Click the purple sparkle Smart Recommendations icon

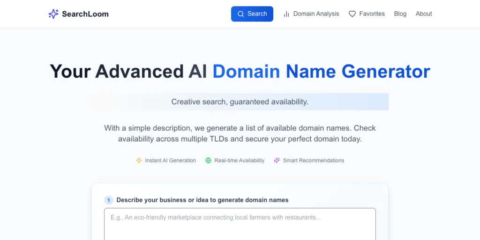[277, 160]
